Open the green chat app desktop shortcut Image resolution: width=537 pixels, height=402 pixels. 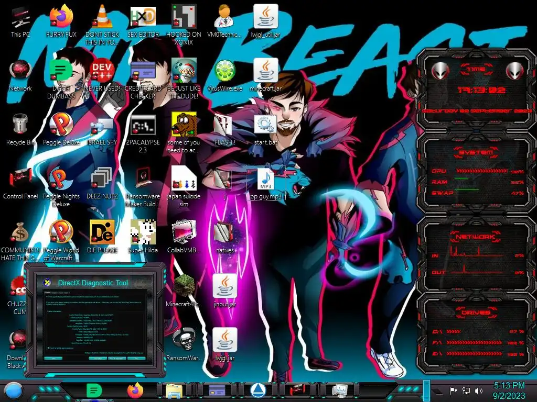[61, 79]
